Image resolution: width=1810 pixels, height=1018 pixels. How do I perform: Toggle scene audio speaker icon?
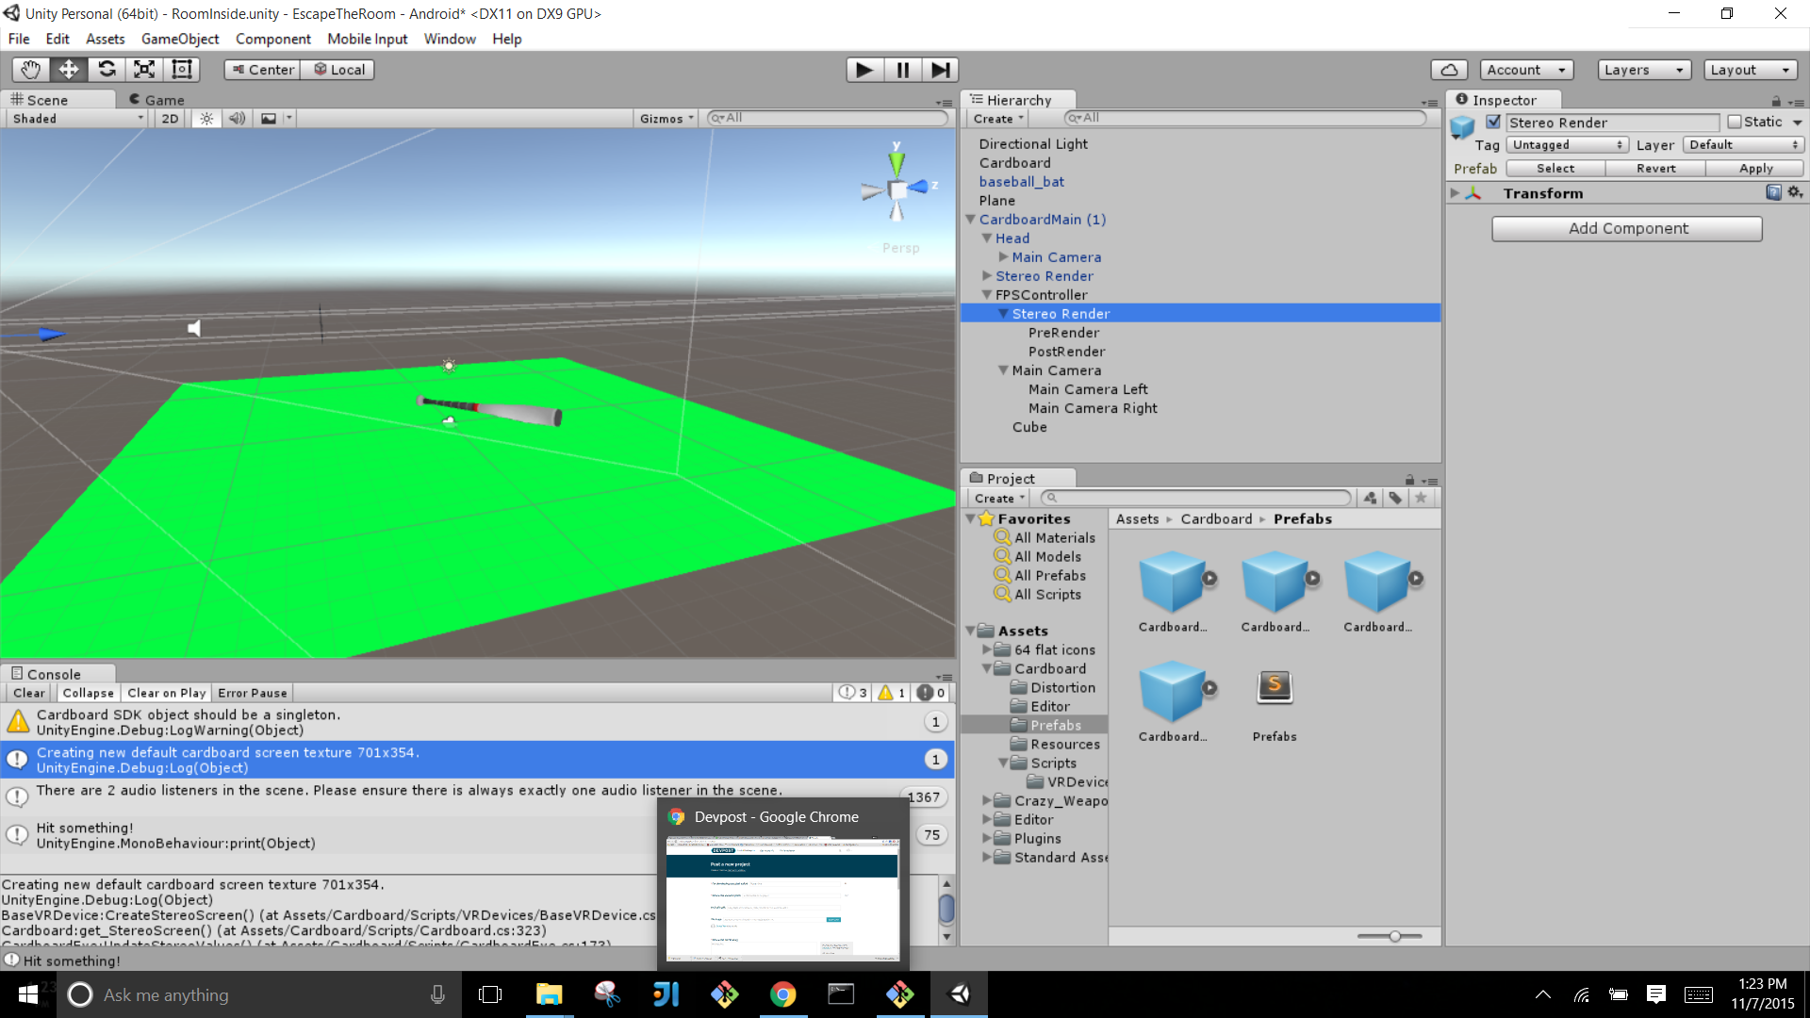click(x=237, y=119)
